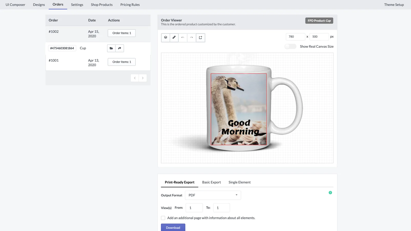Open the Single Element tab

(239, 182)
